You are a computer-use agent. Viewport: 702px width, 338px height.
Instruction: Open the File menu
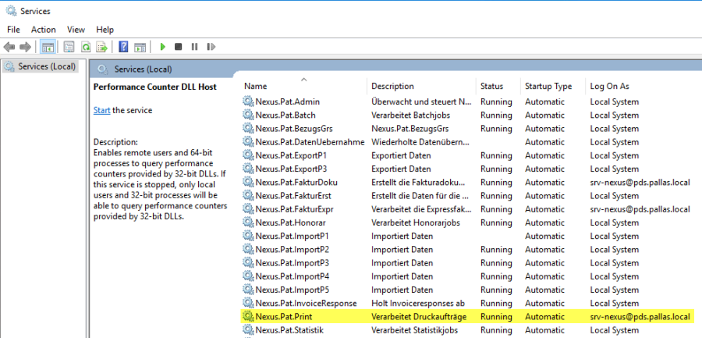coord(13,30)
